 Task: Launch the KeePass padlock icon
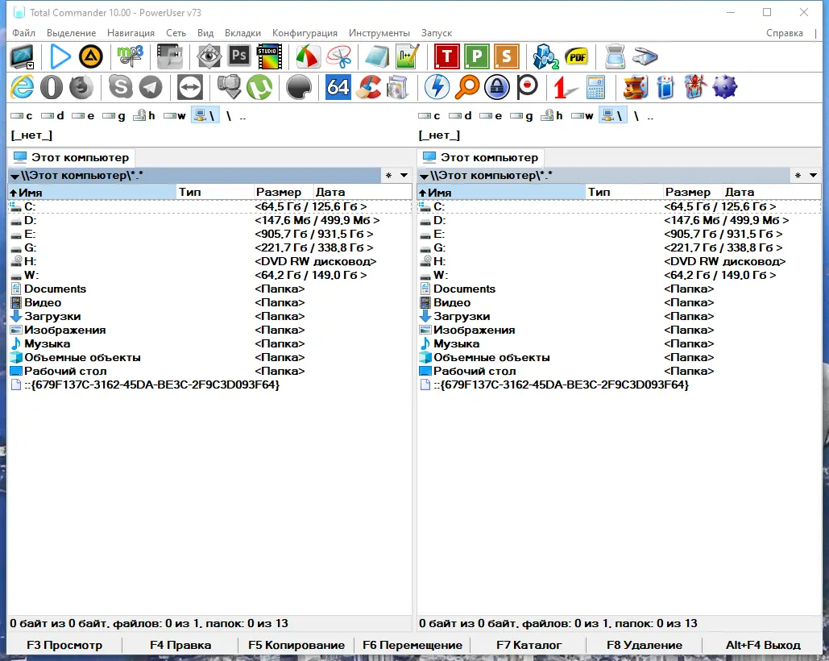click(x=497, y=87)
